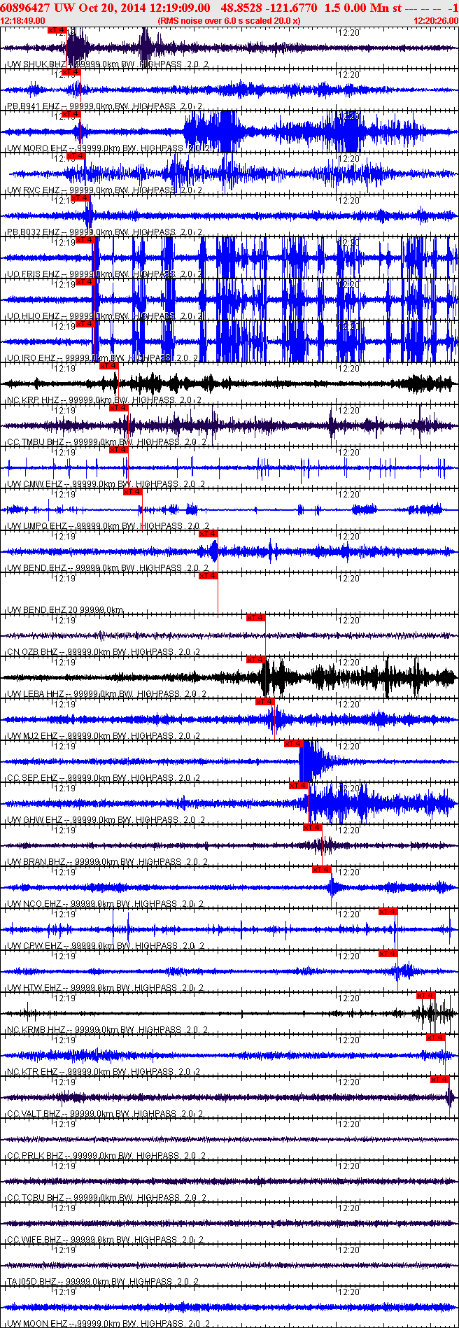This screenshot has width=459, height=1328.
Task: Select the PB B032 EHZ station label
Action: 104,232
